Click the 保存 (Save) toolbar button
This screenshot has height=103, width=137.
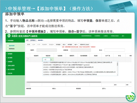[x=29, y=45]
